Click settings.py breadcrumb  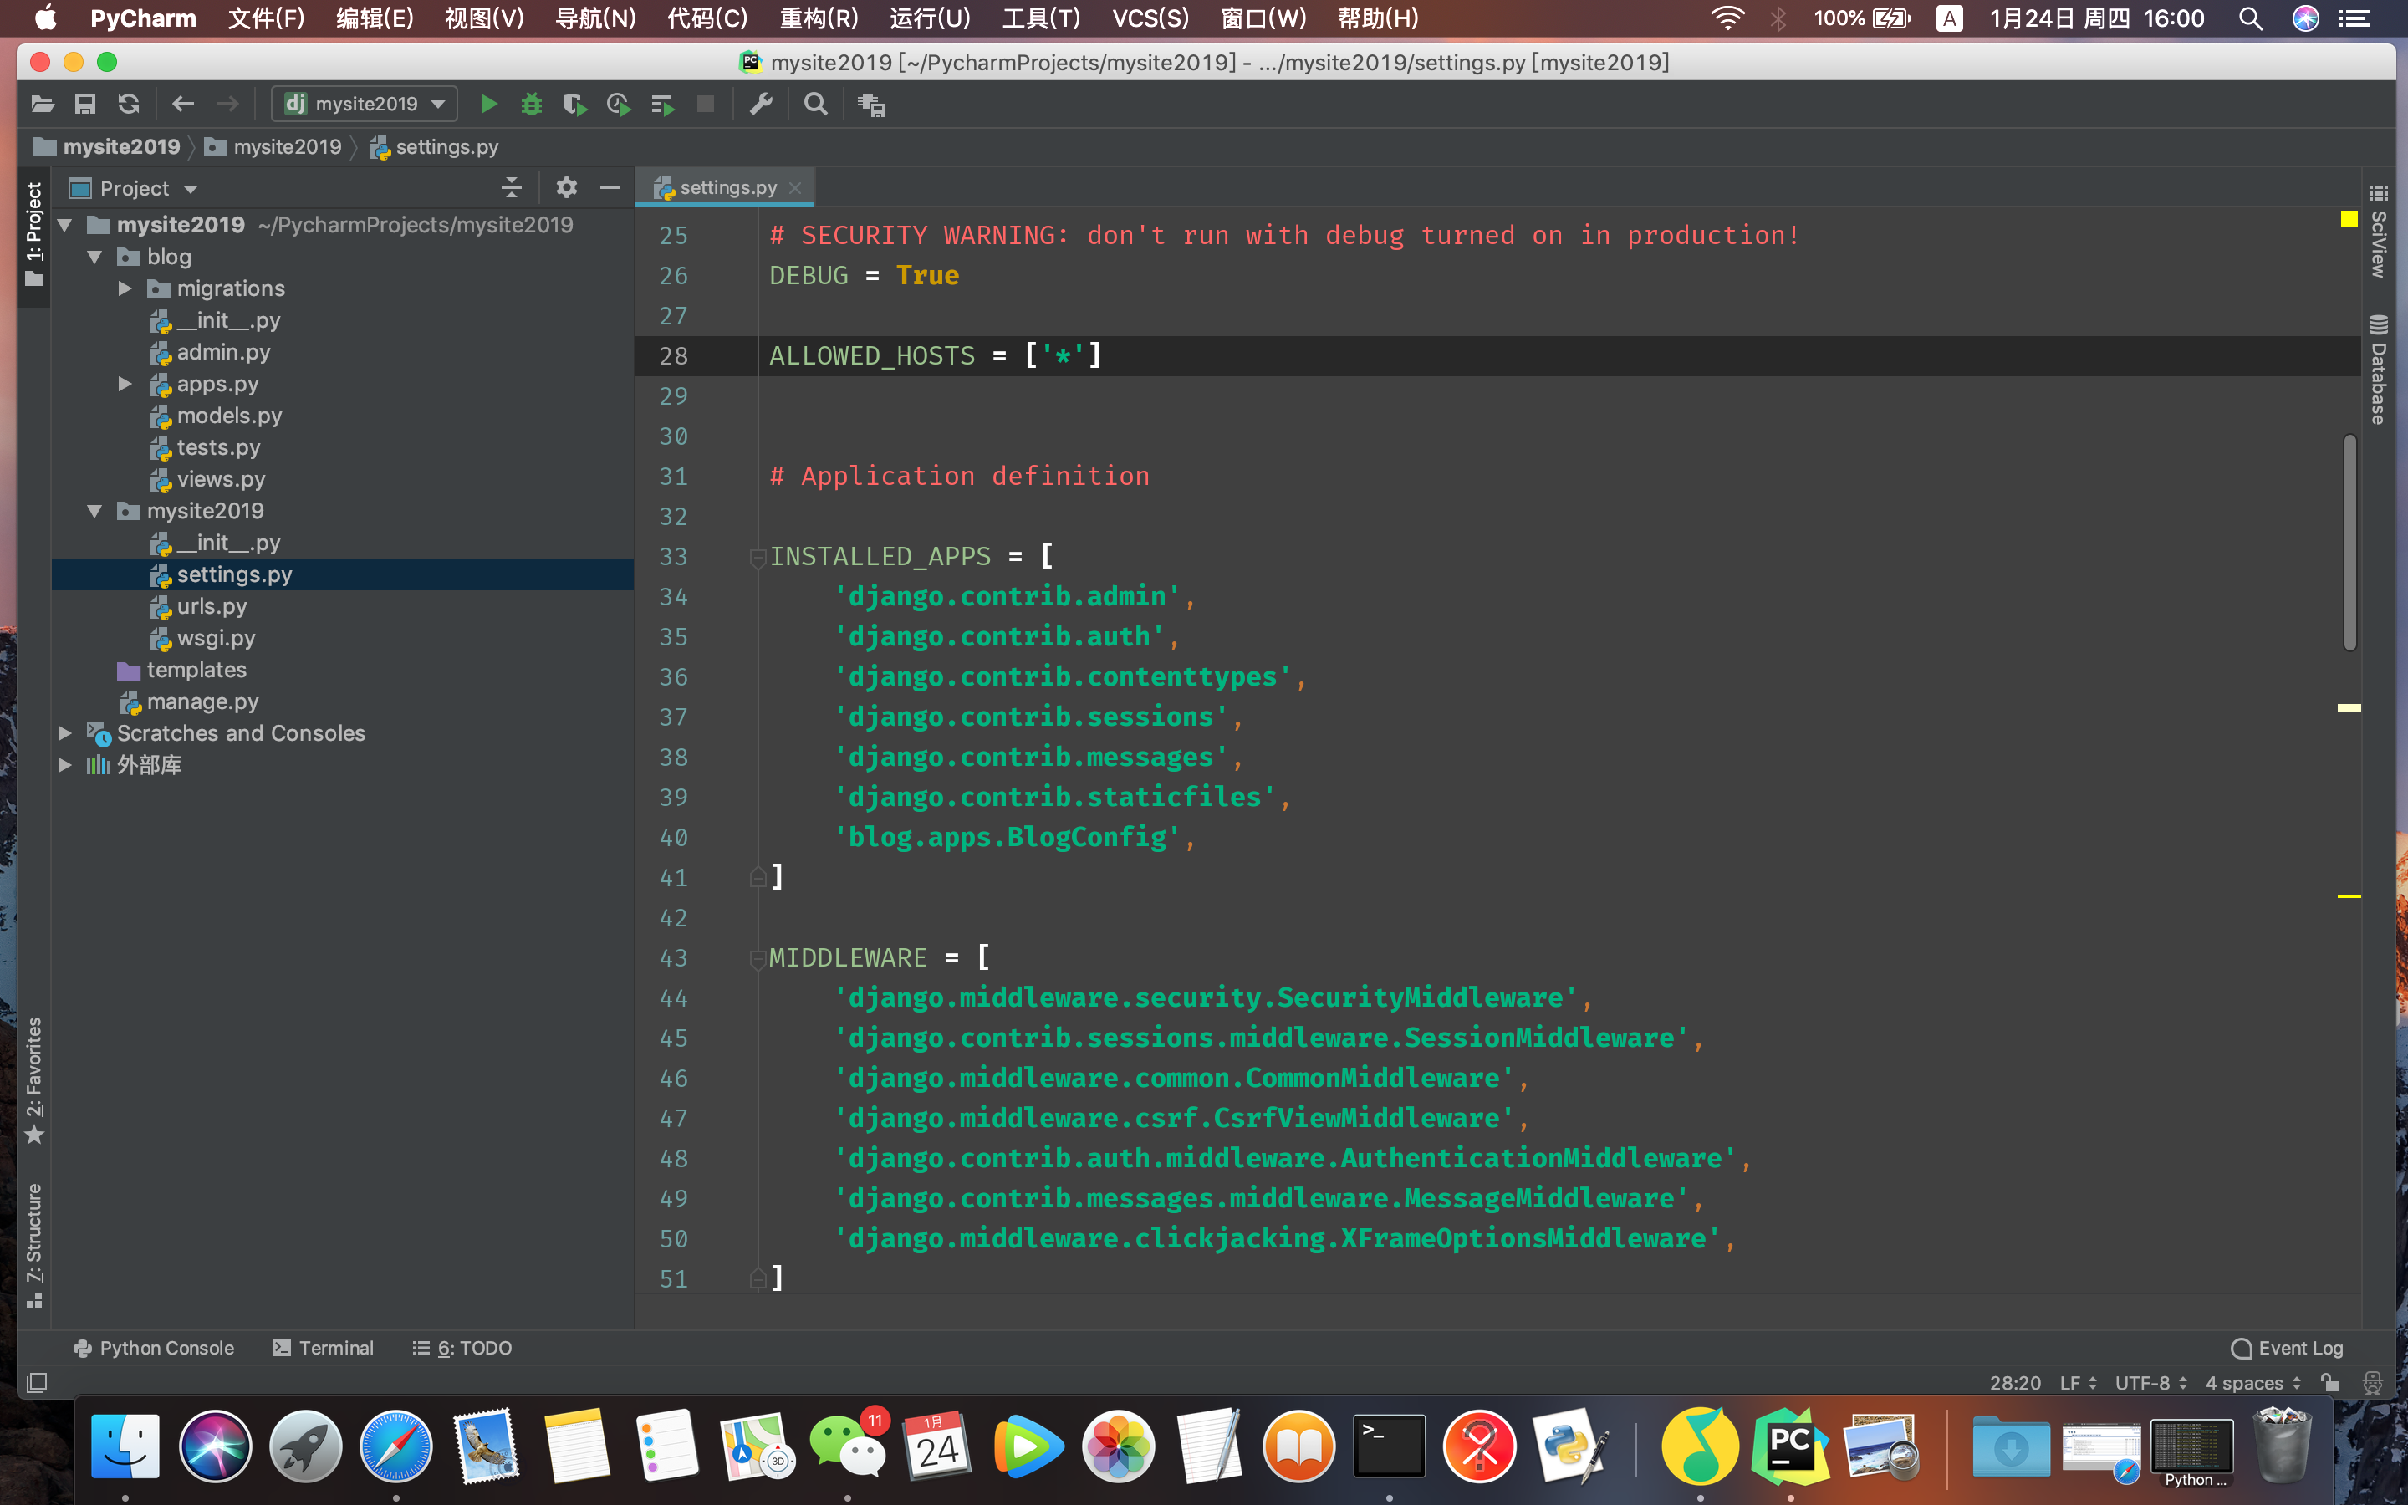434,146
